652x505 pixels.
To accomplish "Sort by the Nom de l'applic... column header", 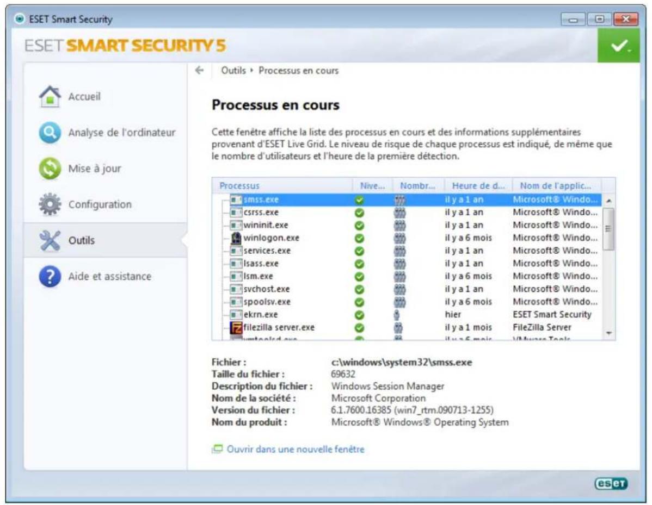I will [x=557, y=185].
